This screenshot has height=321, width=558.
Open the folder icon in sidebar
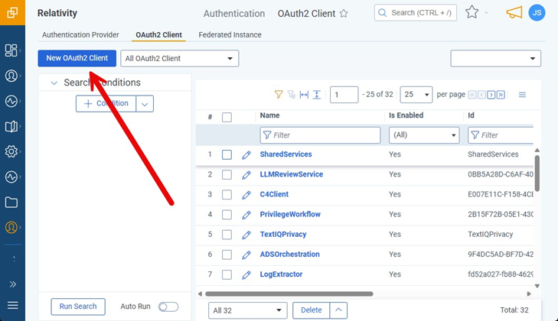tap(11, 203)
